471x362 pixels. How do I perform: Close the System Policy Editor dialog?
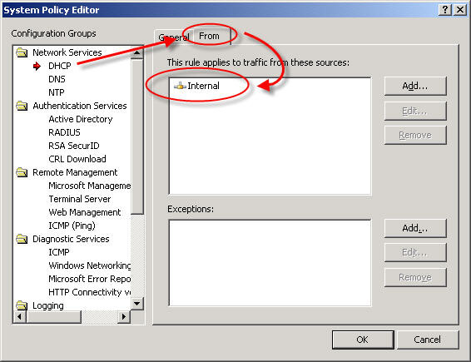tap(460, 10)
